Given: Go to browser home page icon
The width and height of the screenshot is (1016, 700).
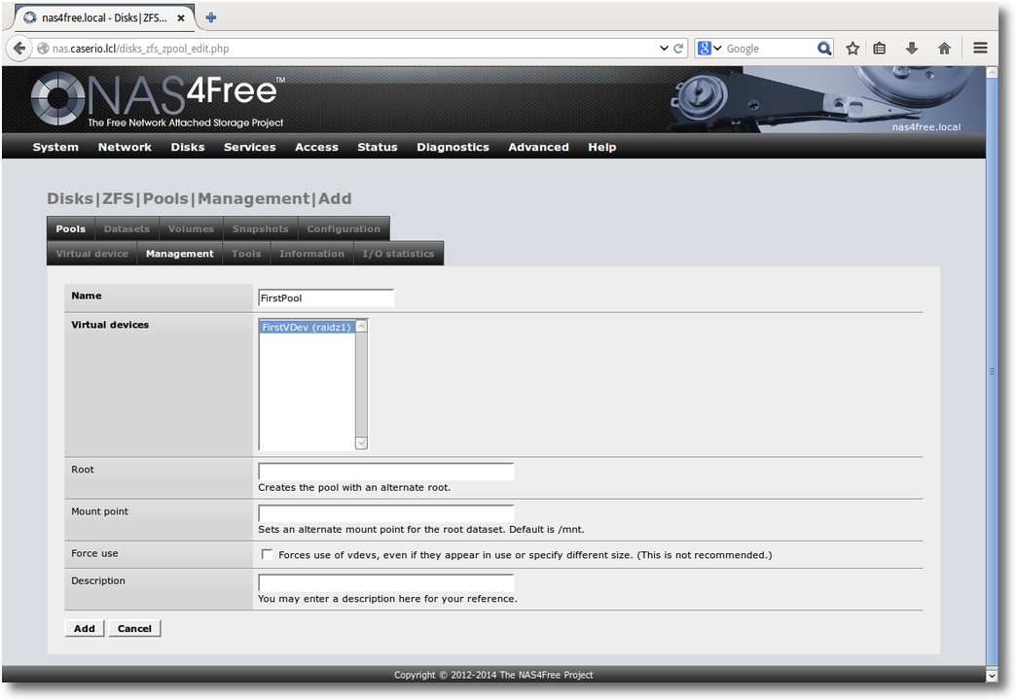Looking at the screenshot, I should click(944, 48).
